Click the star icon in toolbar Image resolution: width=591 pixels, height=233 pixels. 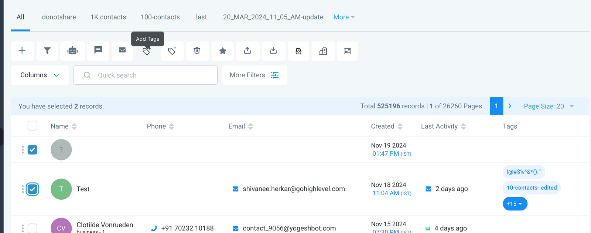click(222, 51)
